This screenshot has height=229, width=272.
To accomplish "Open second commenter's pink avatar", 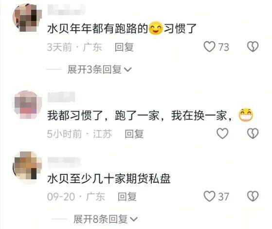I will (x=27, y=104).
